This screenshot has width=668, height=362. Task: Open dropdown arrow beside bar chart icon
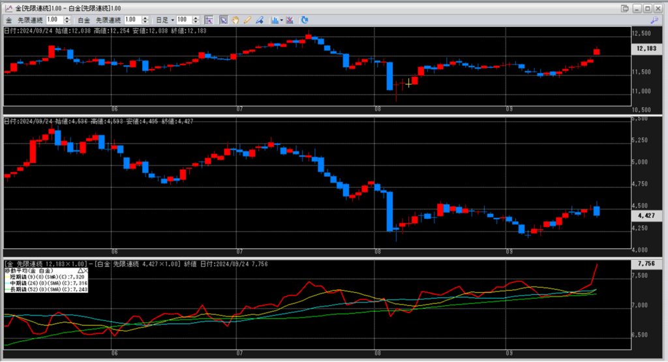pyautogui.click(x=282, y=20)
